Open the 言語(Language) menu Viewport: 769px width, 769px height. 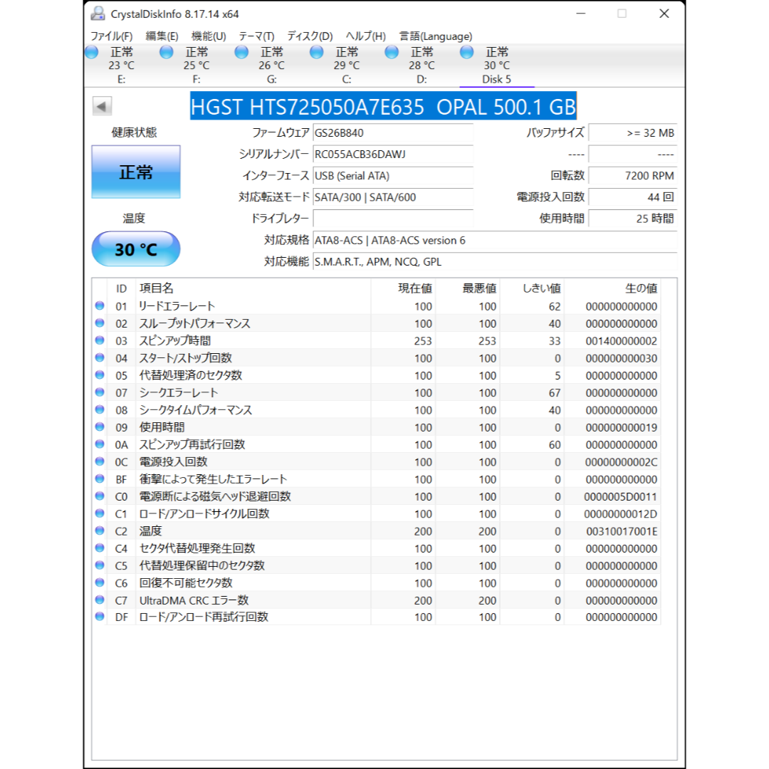[x=436, y=36]
